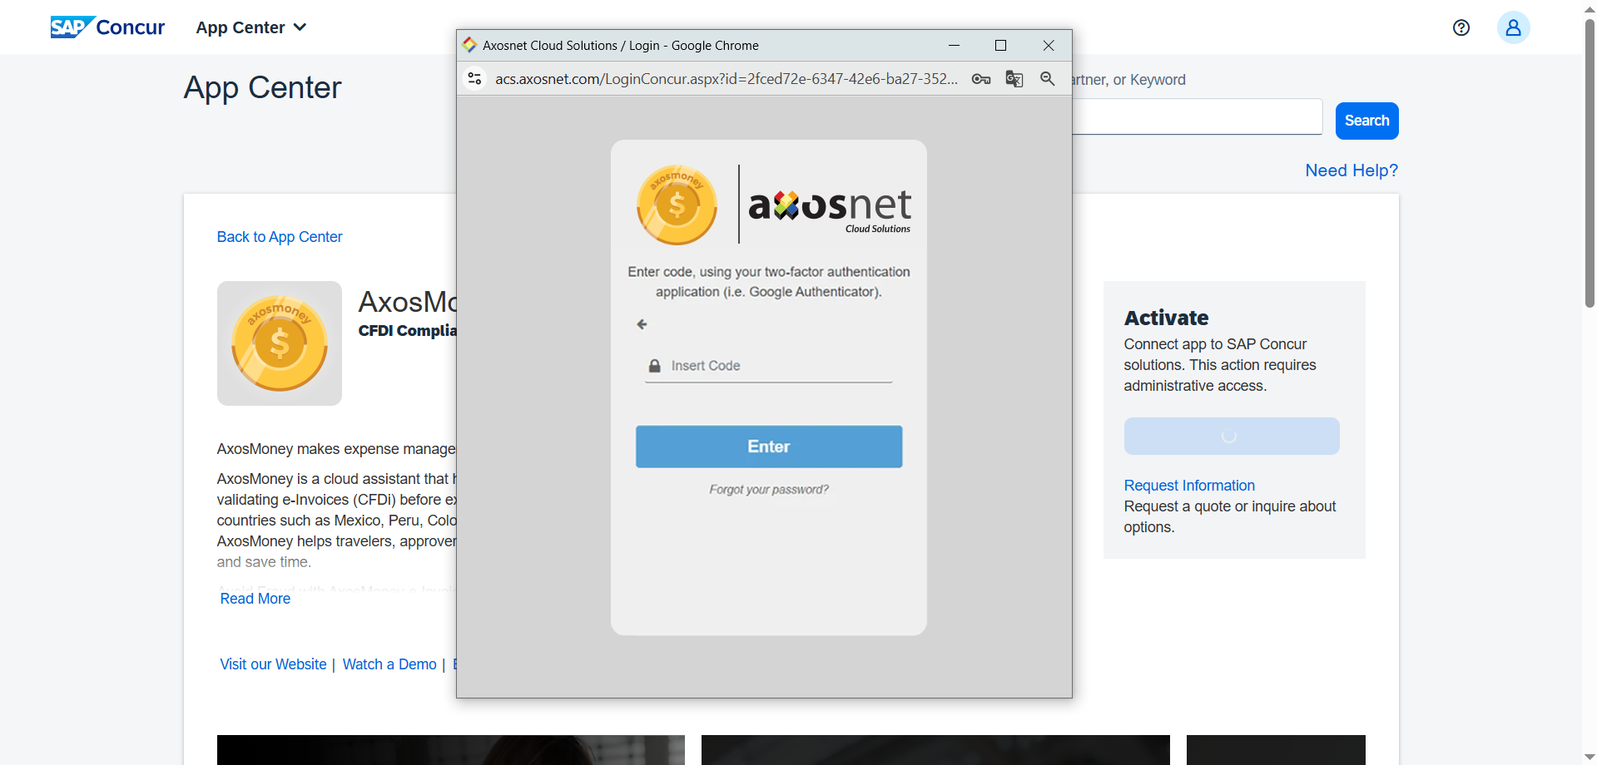Click the SAP Concur logo

(108, 27)
